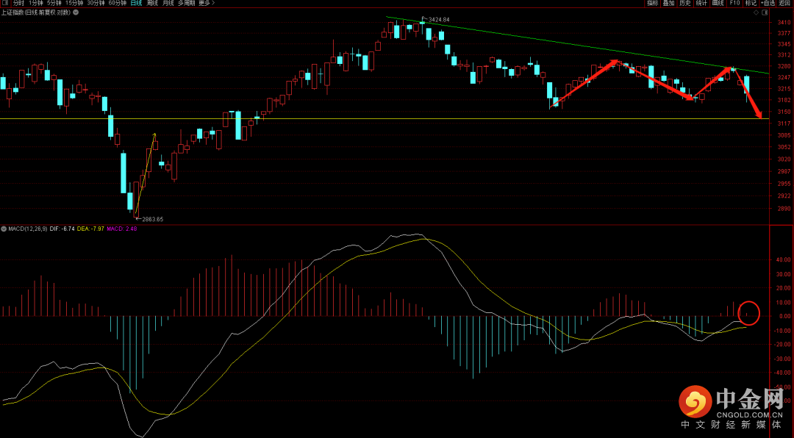Expand dropdown next to 上证指数 chart title

pos(76,12)
